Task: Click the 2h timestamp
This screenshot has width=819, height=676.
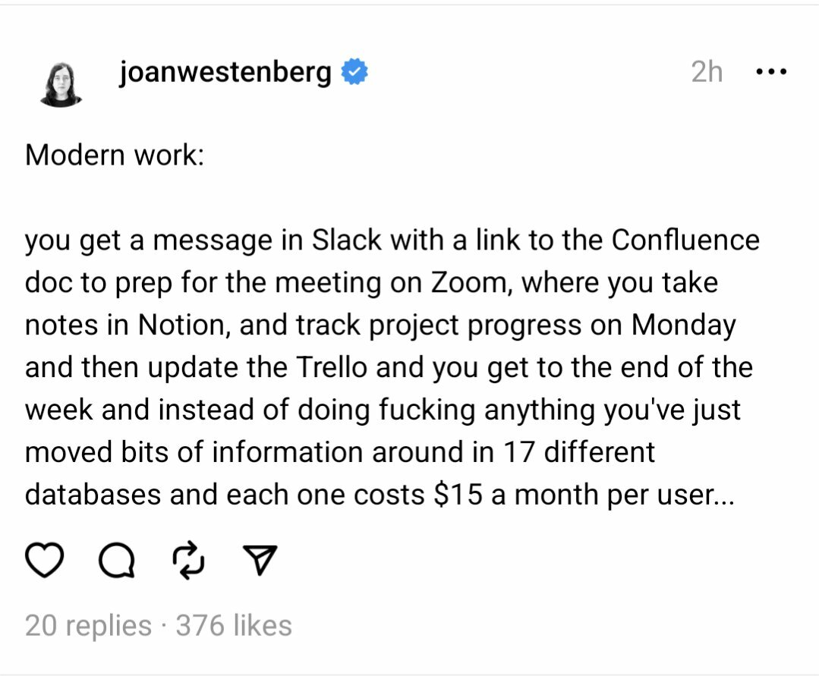Action: pos(707,71)
